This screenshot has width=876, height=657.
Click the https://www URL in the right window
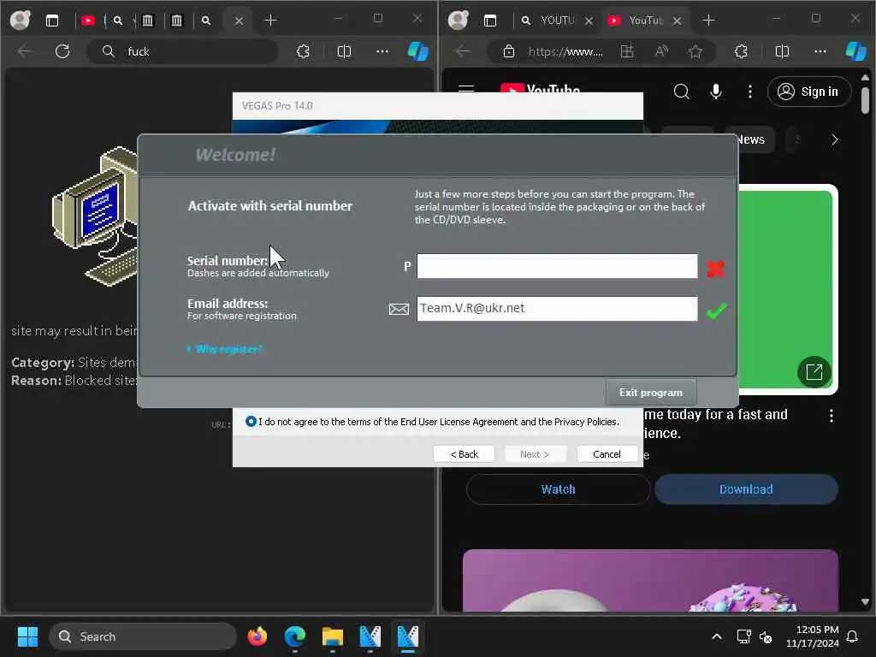coord(565,52)
